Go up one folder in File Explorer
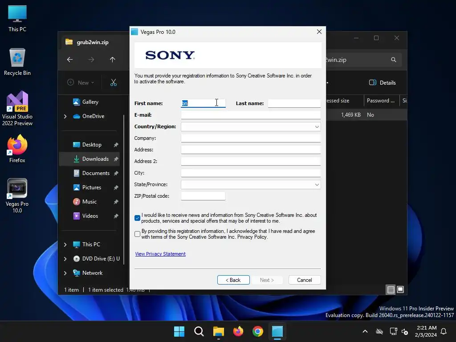The height and width of the screenshot is (342, 456). (113, 60)
